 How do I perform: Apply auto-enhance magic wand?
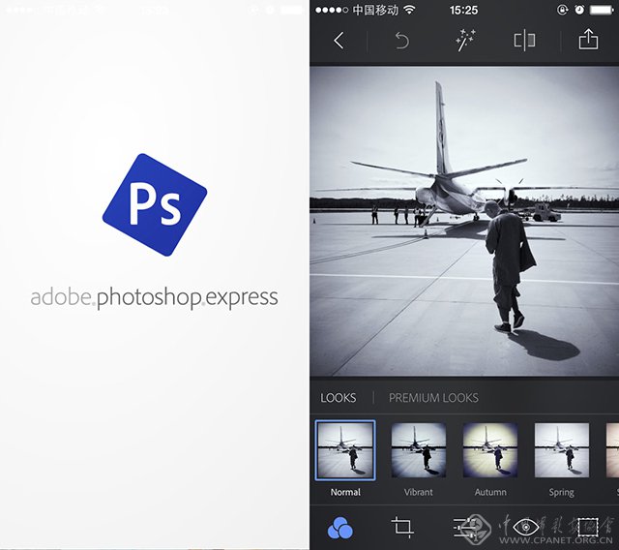click(466, 41)
